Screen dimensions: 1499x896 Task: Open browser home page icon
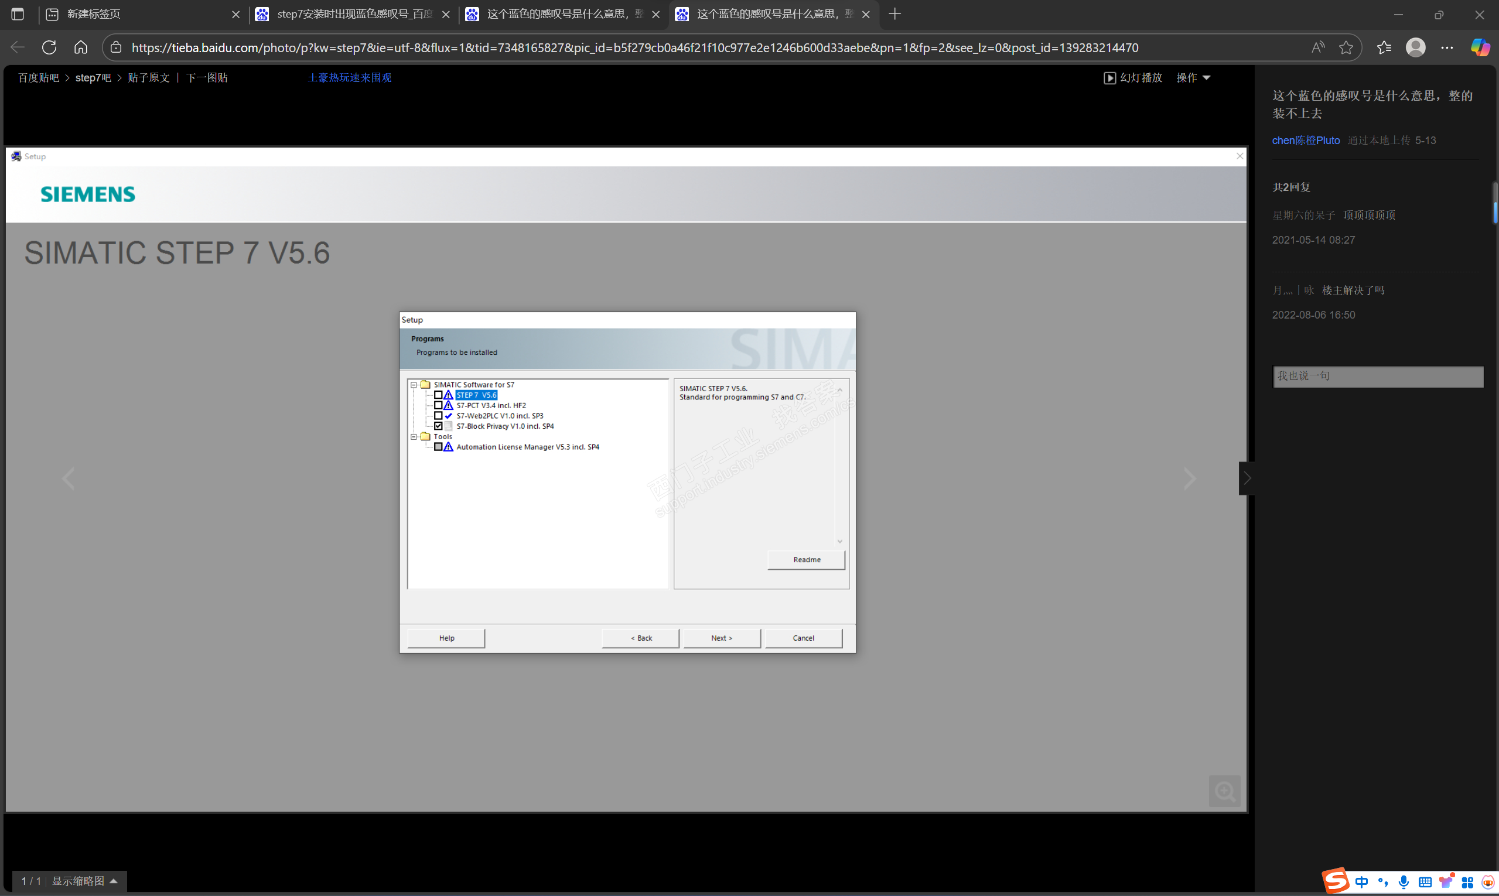click(81, 47)
